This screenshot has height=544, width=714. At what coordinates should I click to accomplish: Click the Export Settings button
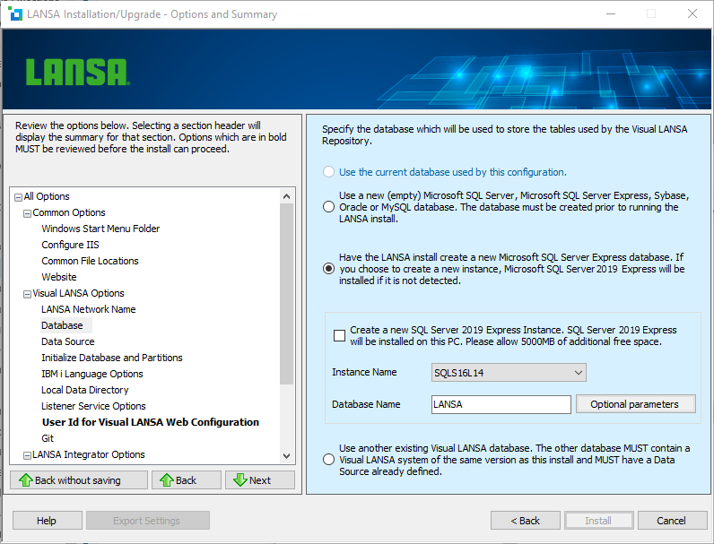click(x=148, y=521)
